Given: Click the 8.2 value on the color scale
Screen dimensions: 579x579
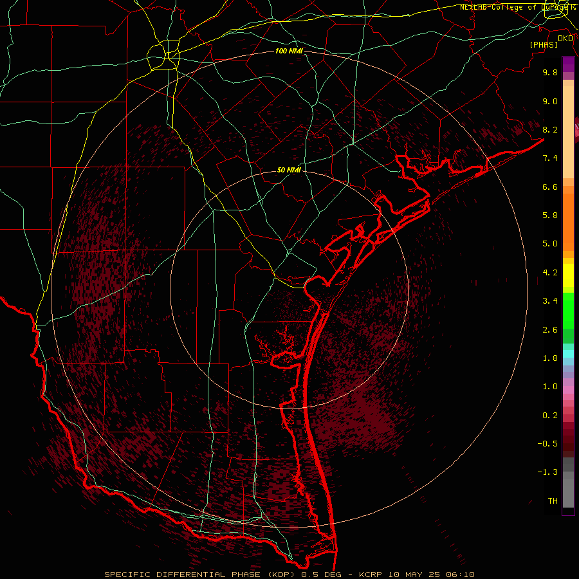Looking at the screenshot, I should pos(550,129).
